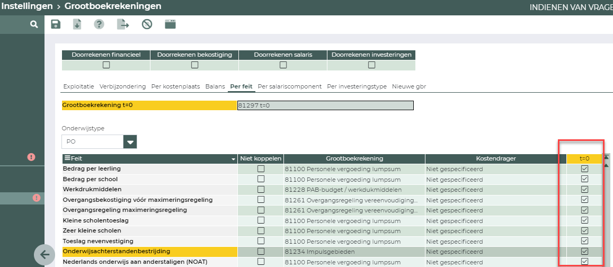Jump to top with scrollbar top arrow
This screenshot has width=613, height=267.
[x=607, y=157]
